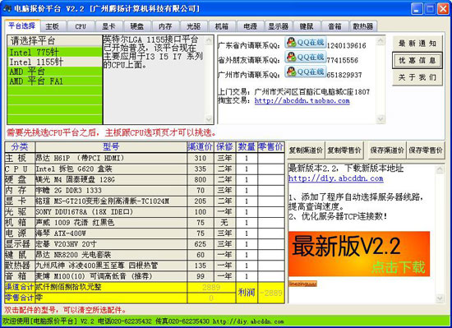Click 镁光 M4 固态硬盘 128G cell
Screen dimensions: 452x328
(x=111, y=179)
